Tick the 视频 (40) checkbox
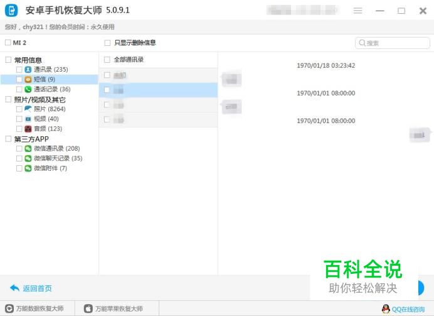 coord(19,119)
